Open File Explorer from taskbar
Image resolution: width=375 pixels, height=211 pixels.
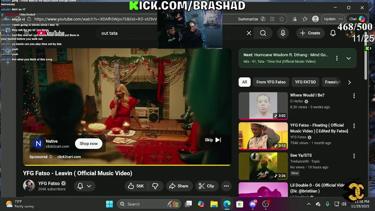pyautogui.click(x=214, y=204)
